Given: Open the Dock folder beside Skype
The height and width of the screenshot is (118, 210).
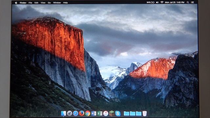Looking at the screenshot, I should click(126, 114).
